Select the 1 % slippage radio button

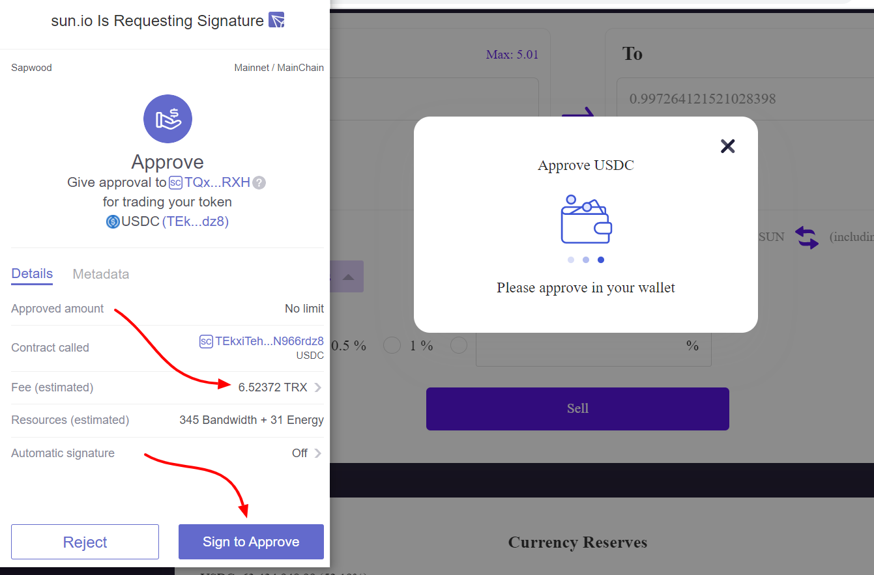(392, 345)
